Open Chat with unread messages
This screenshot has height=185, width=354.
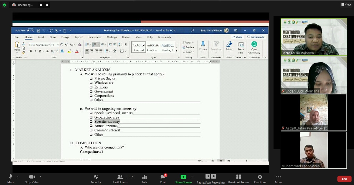[163, 178]
